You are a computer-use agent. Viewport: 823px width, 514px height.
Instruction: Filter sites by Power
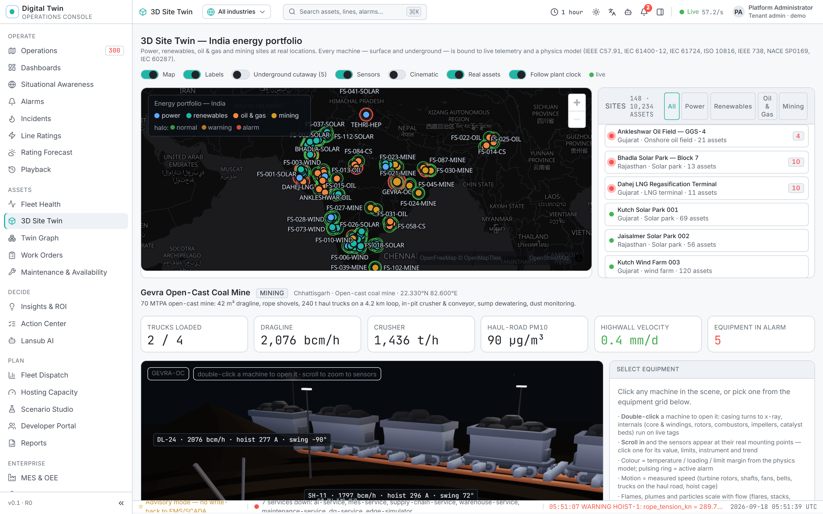[694, 106]
